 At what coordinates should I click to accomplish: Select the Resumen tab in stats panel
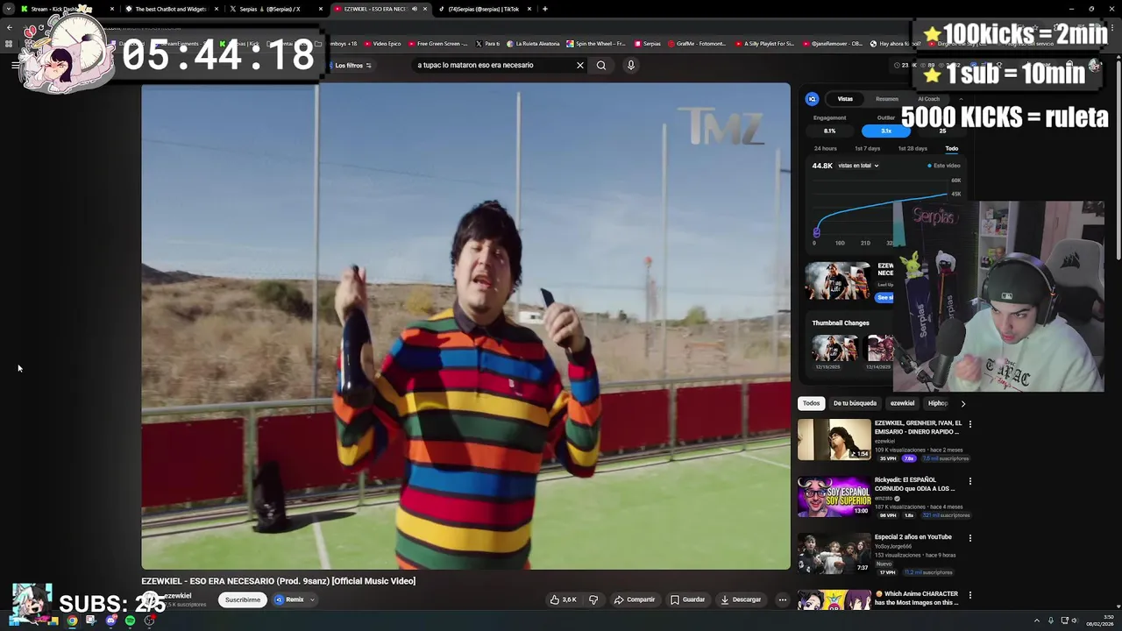tap(887, 99)
